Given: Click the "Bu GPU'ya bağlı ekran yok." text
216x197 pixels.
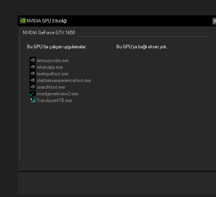Looking at the screenshot, I should click(142, 47).
